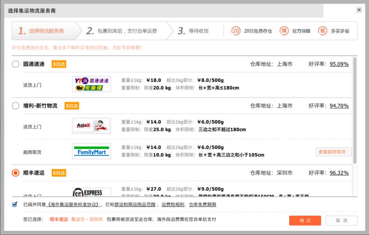
Task: Click step 1 选择物流服务商
Action: tap(47, 31)
